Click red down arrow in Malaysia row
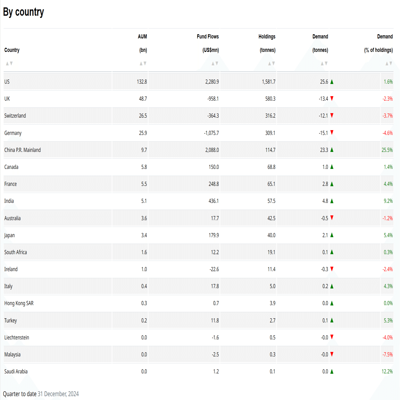Image resolution: width=400 pixels, height=400 pixels. [332, 354]
